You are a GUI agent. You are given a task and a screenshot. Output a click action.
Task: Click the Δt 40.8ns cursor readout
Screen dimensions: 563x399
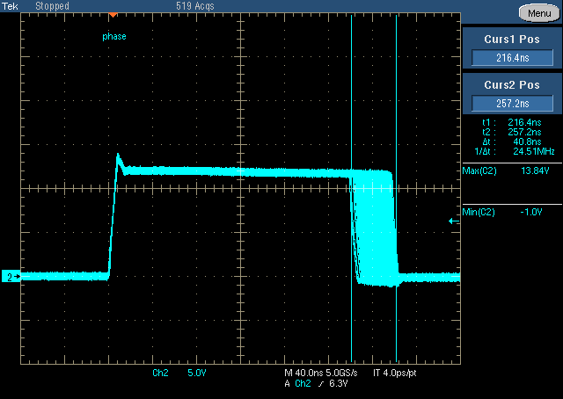(511, 141)
